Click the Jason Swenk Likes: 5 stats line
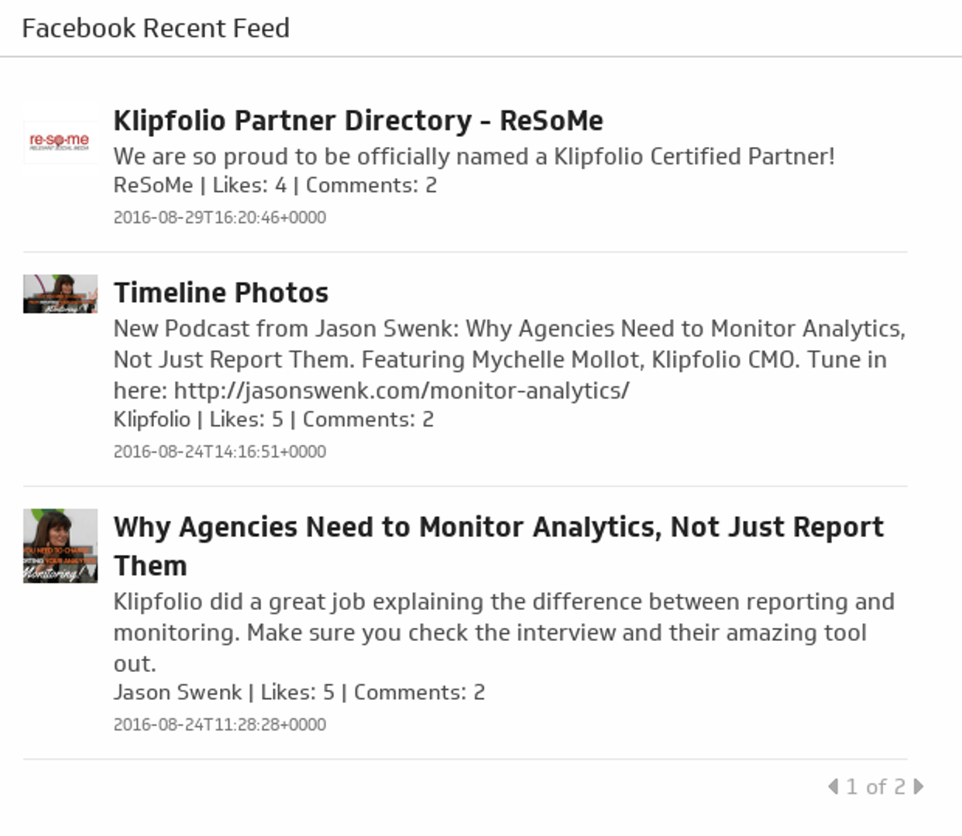 click(x=299, y=693)
